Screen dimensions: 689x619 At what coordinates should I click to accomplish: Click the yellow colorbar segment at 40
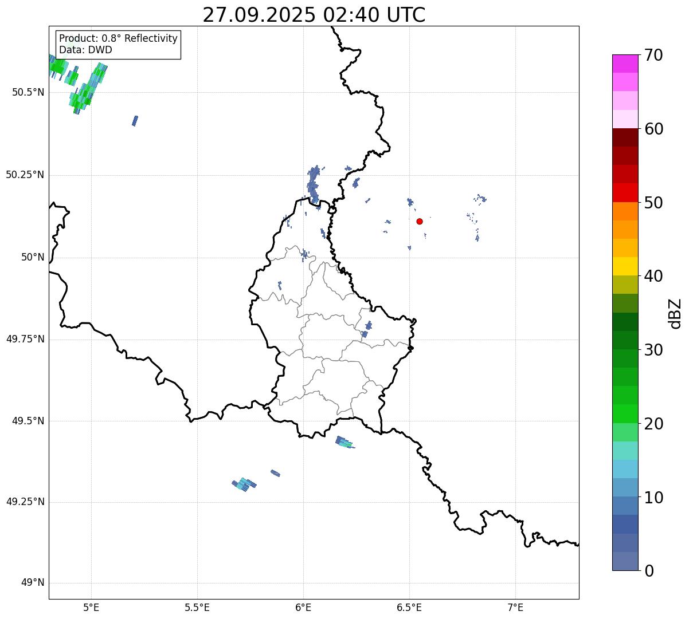click(x=625, y=266)
